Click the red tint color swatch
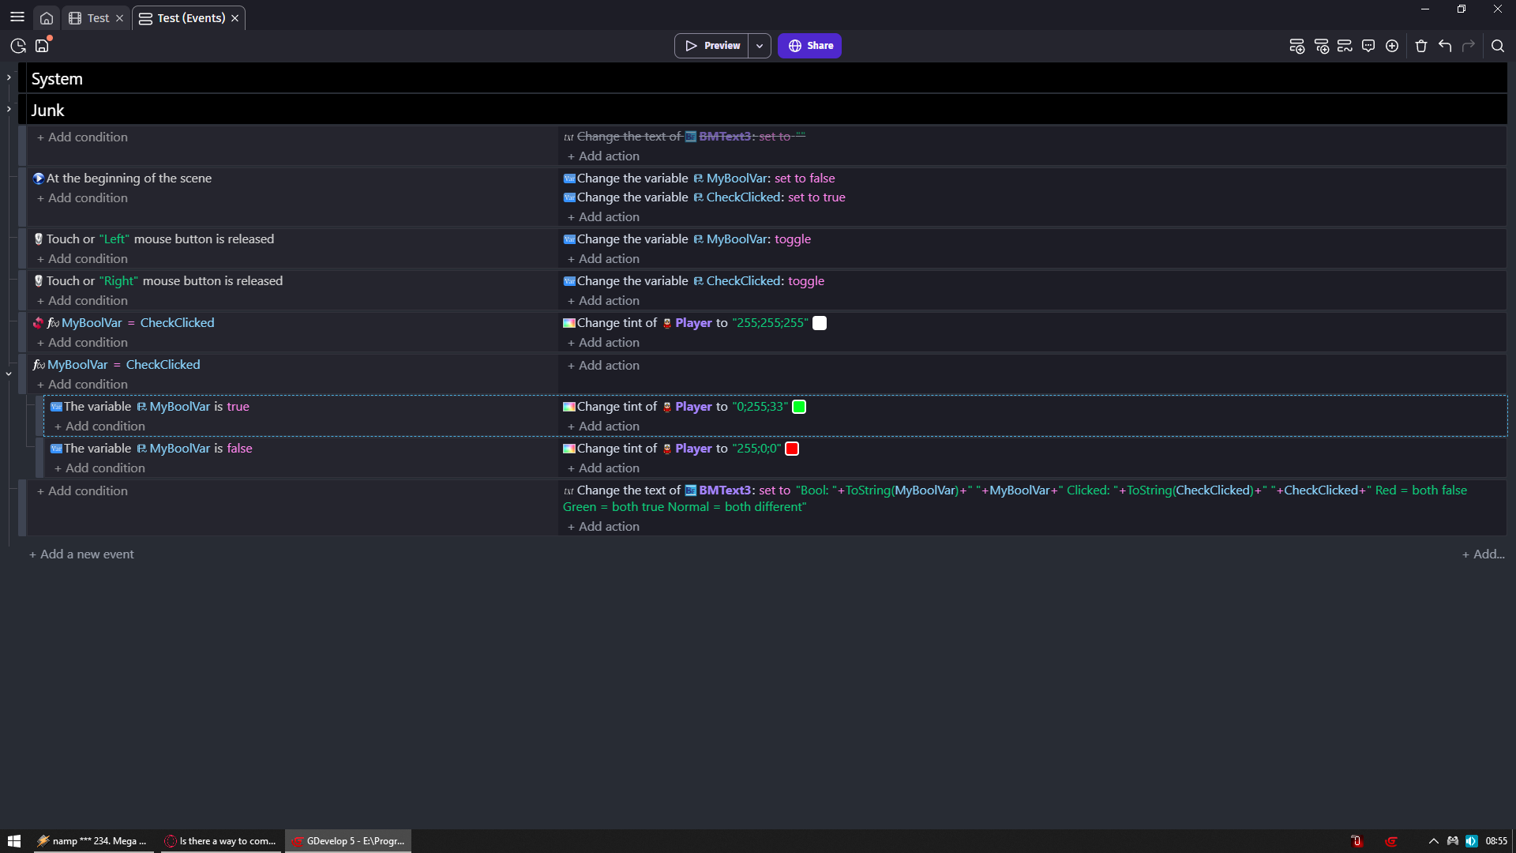This screenshot has width=1516, height=853. (792, 449)
